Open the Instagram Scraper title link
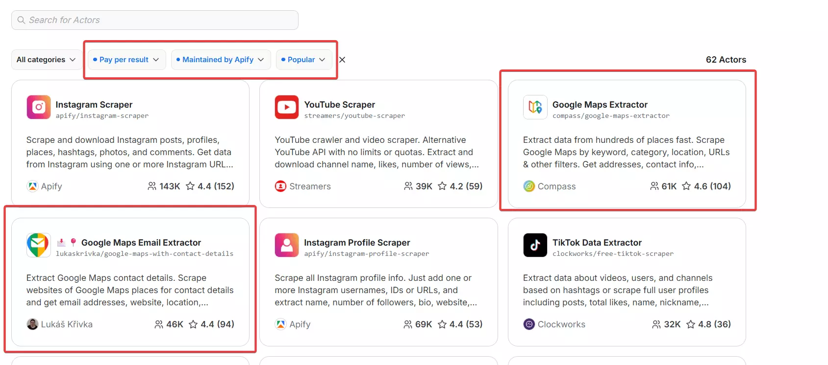Viewport: 828px width, 365px height. [94, 105]
